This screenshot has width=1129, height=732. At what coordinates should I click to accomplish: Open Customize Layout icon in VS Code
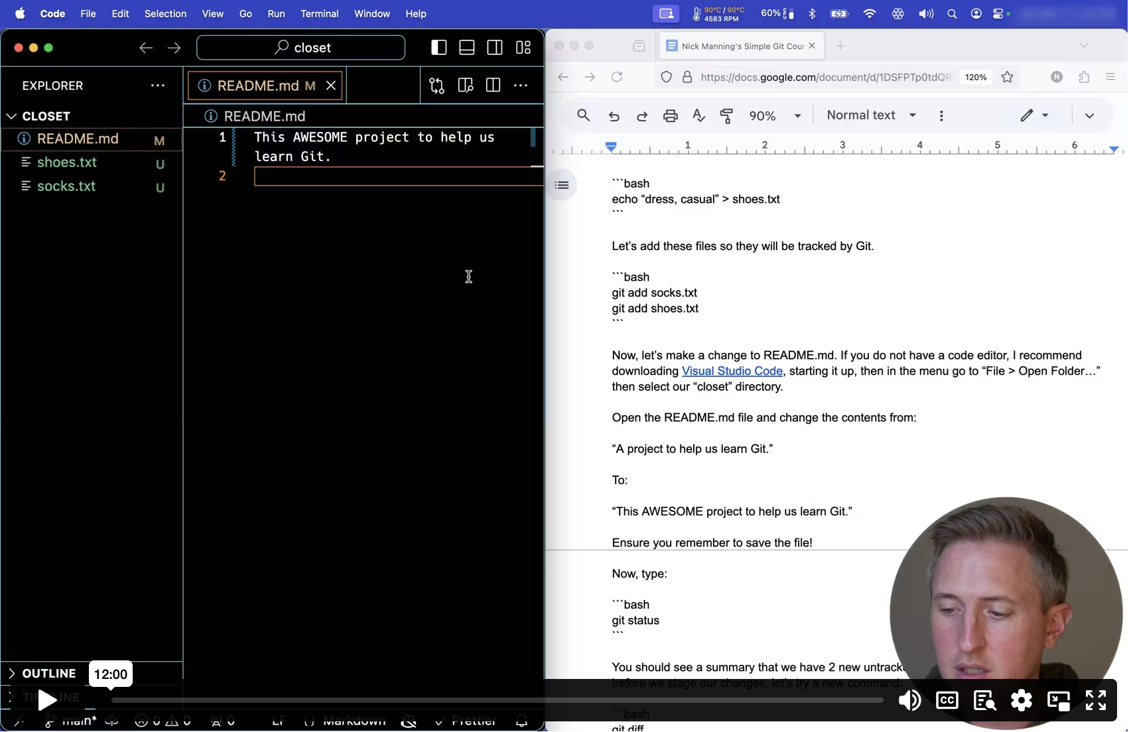tap(523, 48)
